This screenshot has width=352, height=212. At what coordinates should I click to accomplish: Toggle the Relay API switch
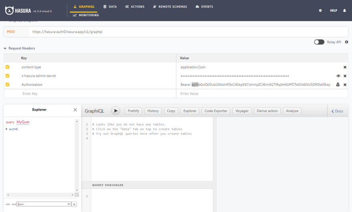(319, 42)
